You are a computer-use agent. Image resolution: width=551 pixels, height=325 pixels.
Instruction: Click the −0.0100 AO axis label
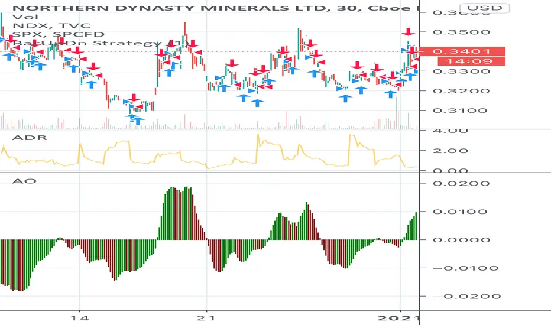(x=465, y=268)
